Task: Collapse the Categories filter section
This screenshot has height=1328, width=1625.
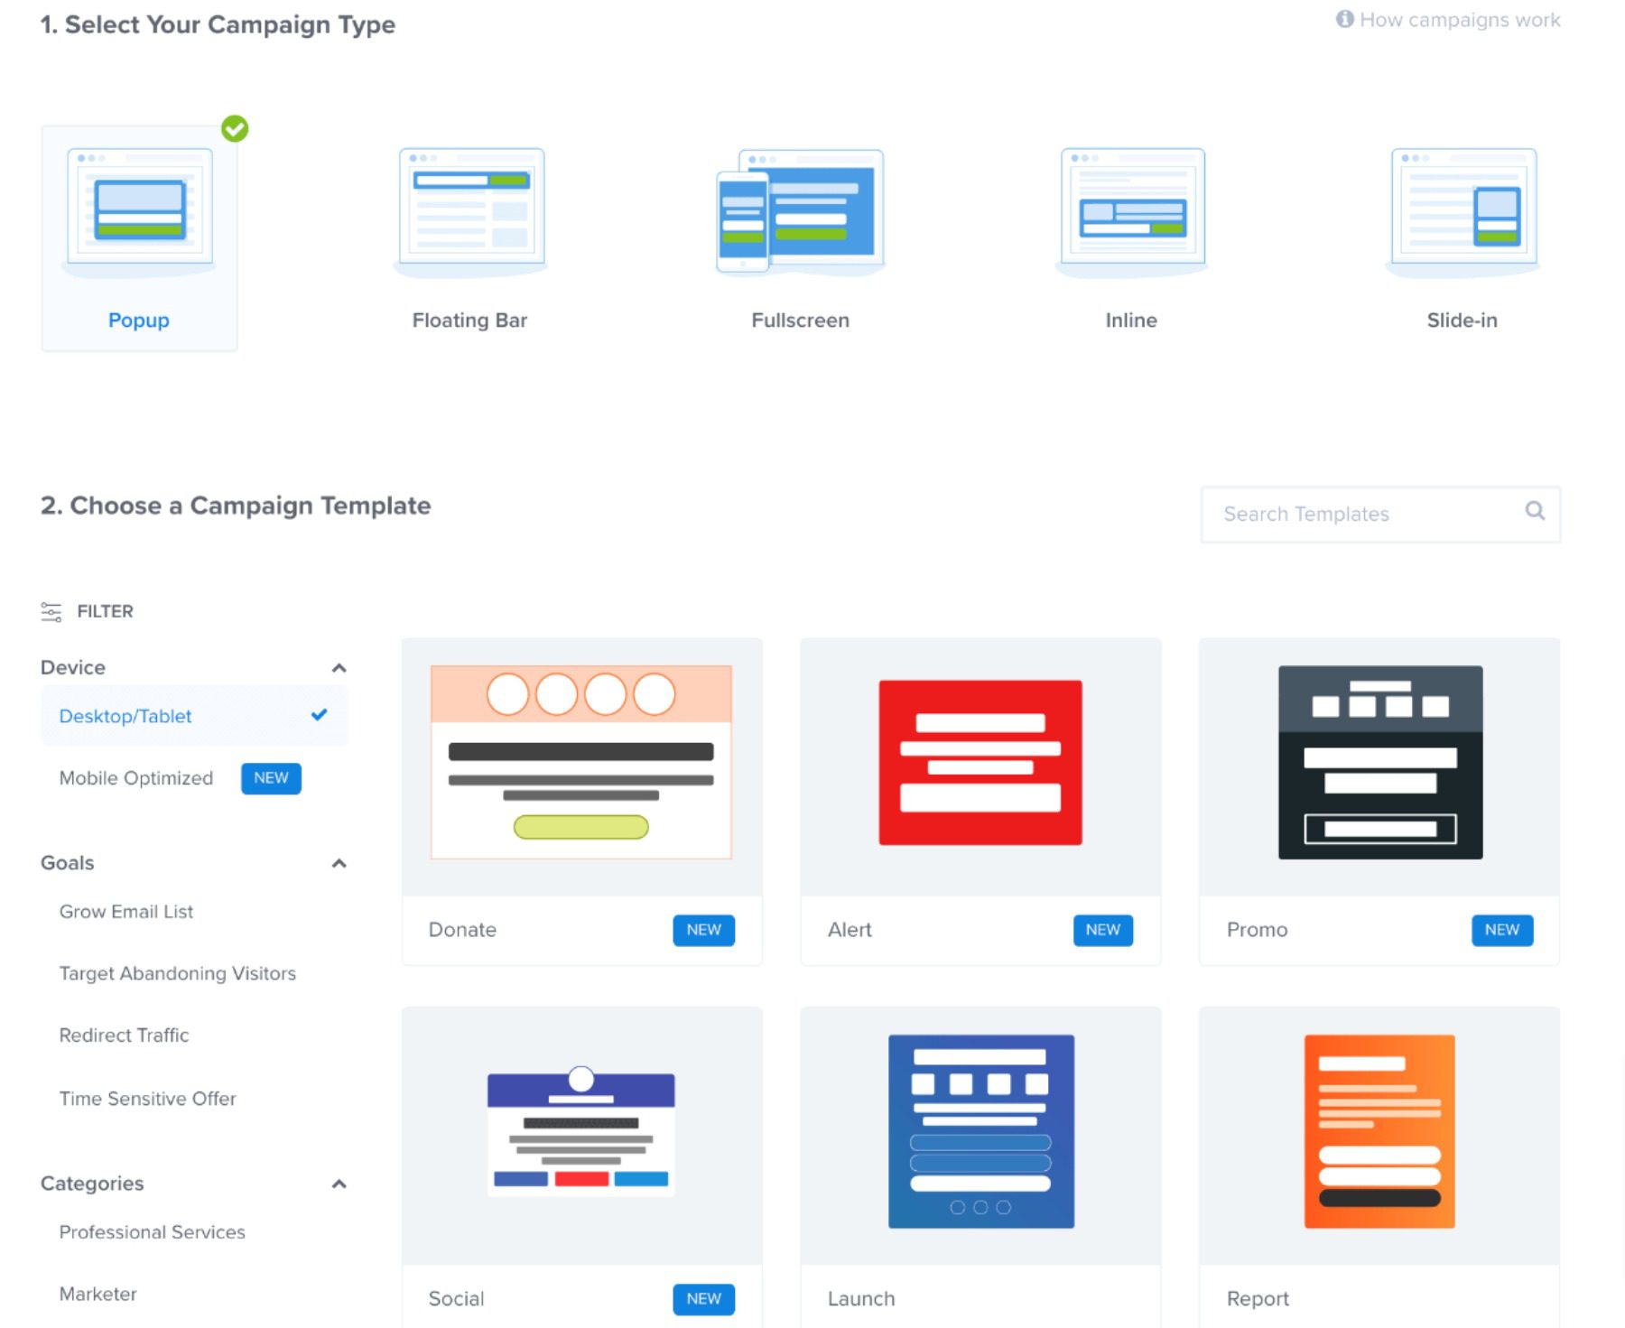Action: pyautogui.click(x=339, y=1184)
